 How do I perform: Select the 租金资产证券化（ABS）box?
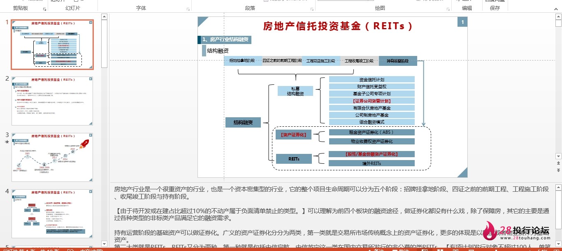(372, 132)
